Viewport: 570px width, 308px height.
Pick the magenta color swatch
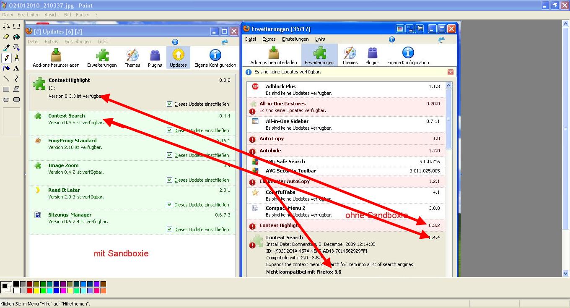pos(63,290)
